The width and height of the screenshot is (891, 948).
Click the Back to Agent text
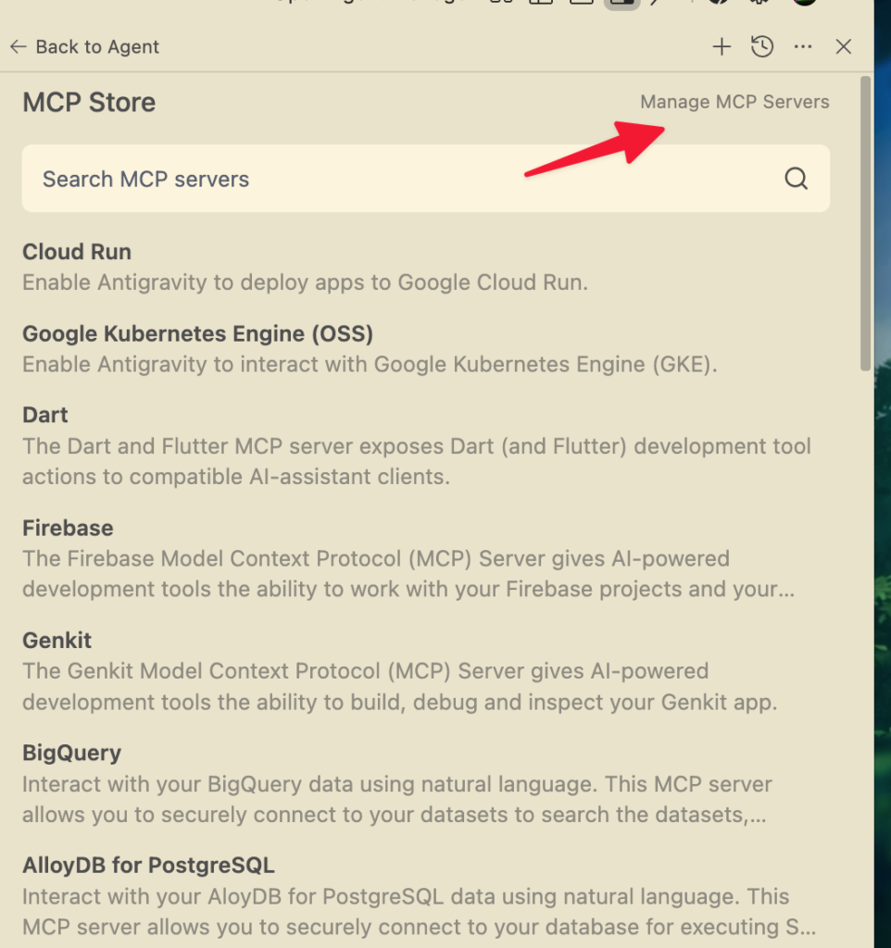tap(96, 46)
